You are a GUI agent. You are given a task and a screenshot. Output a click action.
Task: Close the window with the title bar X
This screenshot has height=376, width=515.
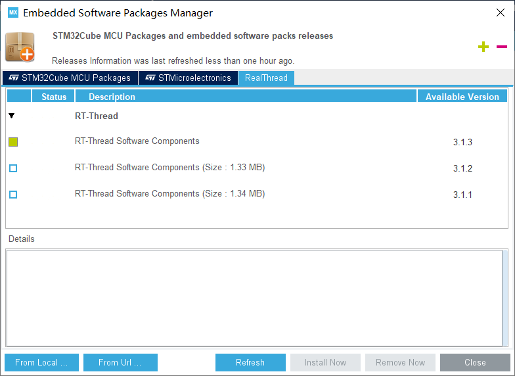click(x=501, y=12)
